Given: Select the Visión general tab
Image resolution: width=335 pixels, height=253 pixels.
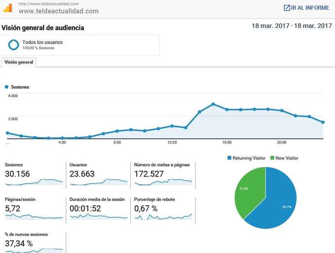Looking at the screenshot, I should [19, 62].
